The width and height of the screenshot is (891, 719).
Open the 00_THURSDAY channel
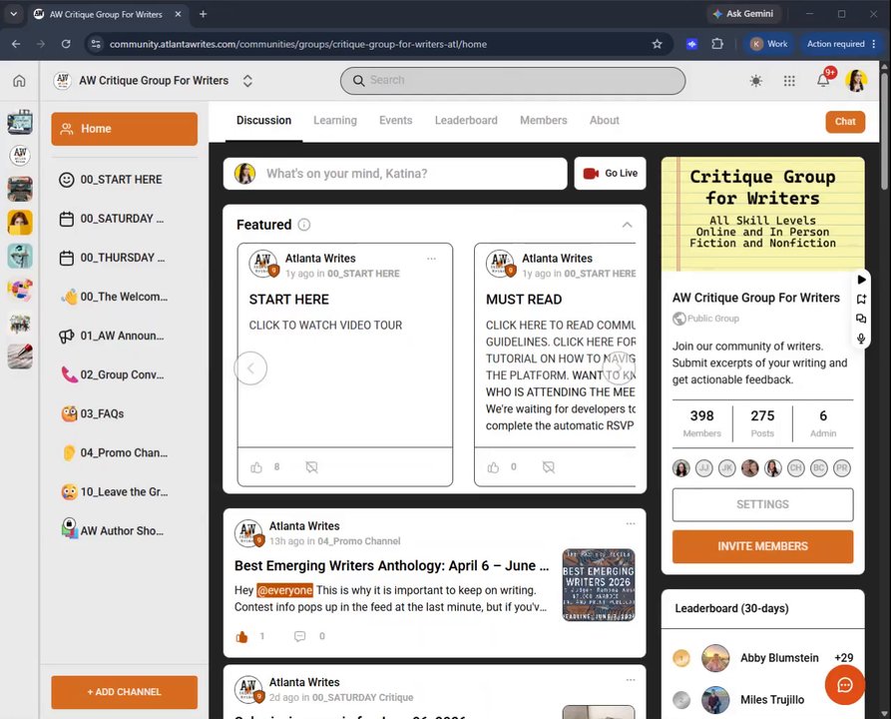(125, 258)
